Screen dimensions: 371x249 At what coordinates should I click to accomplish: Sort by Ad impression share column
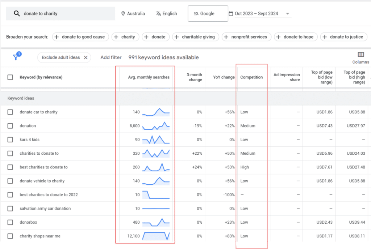287,77
